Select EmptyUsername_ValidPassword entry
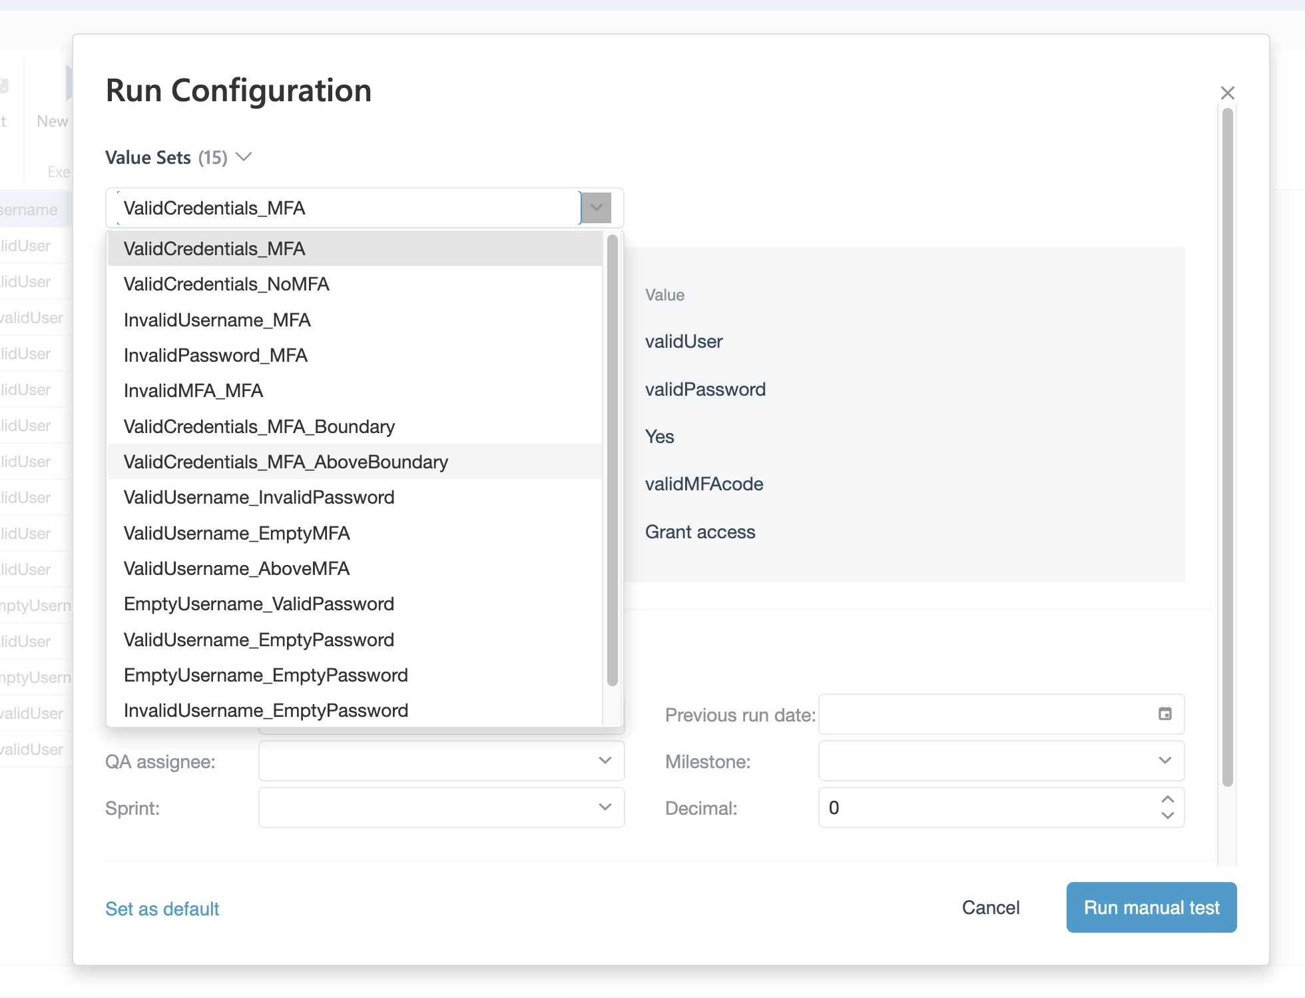 click(259, 604)
